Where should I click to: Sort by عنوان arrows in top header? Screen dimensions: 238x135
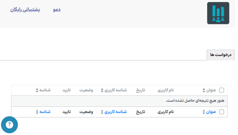pos(204,90)
